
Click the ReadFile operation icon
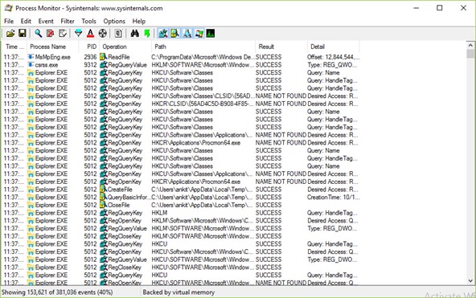[104, 57]
